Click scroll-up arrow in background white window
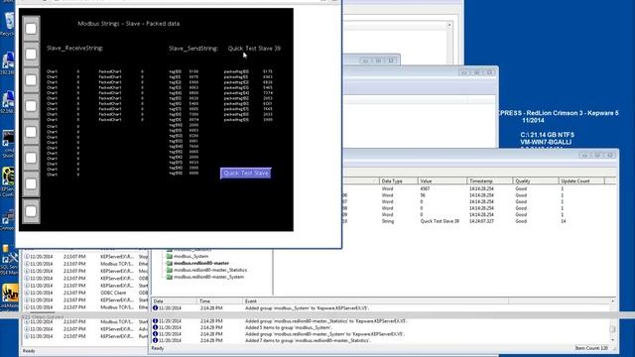The width and height of the screenshot is (635, 357). [x=449, y=25]
